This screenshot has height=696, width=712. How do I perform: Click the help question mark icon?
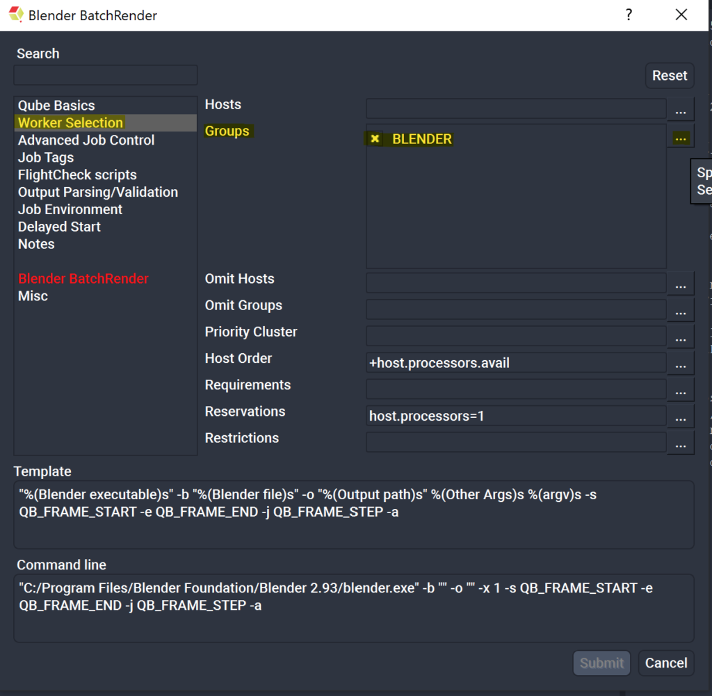[629, 15]
